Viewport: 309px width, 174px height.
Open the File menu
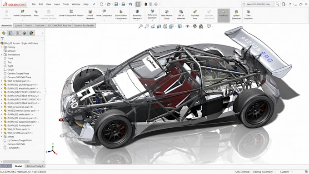(34, 4)
